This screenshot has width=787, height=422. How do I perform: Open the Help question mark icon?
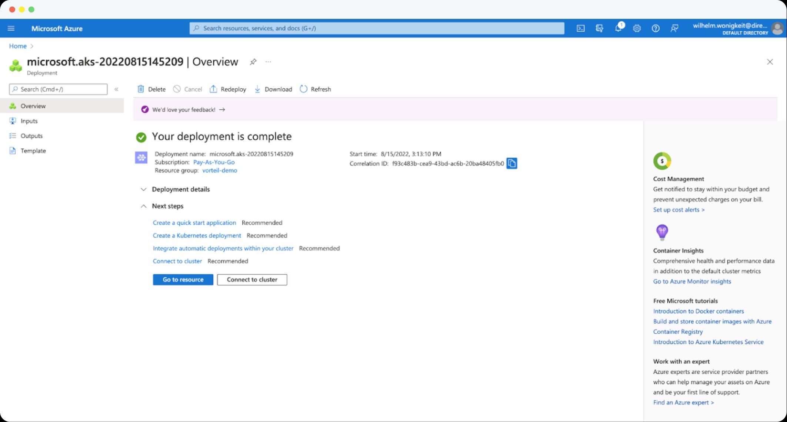[x=656, y=28]
